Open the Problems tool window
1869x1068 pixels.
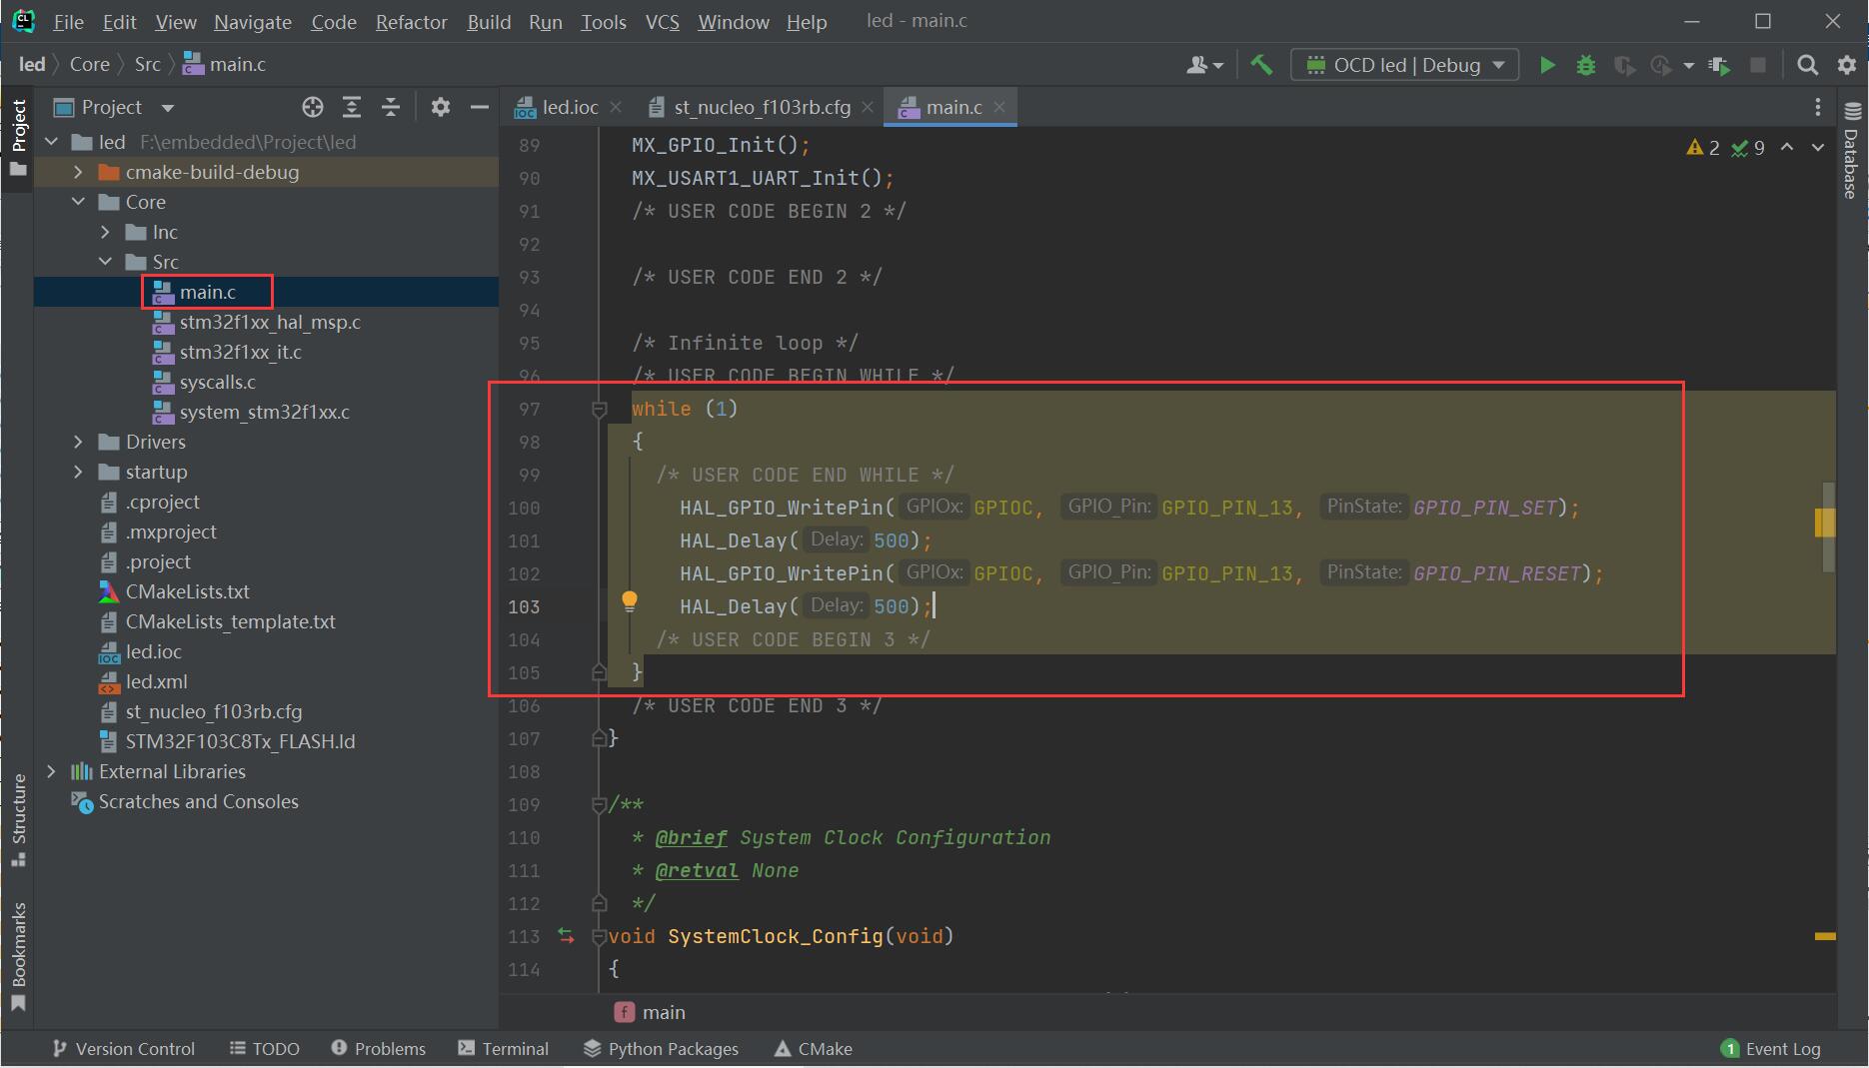coord(378,1048)
